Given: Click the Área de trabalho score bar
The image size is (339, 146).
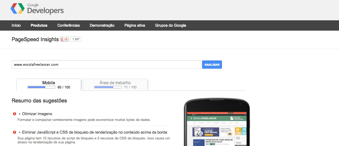Looking at the screenshot, I should click(108, 87).
